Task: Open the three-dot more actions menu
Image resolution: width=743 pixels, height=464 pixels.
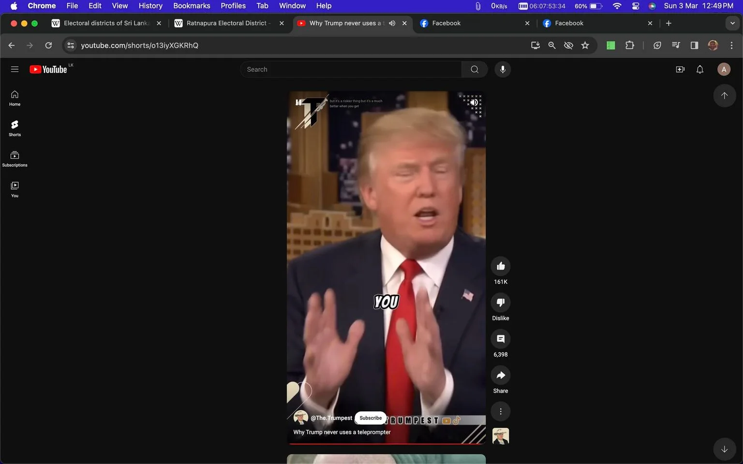Action: coord(501,411)
